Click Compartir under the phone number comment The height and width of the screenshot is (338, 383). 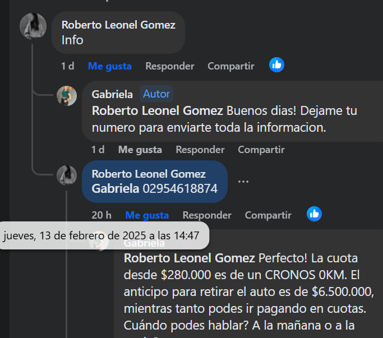[268, 215]
